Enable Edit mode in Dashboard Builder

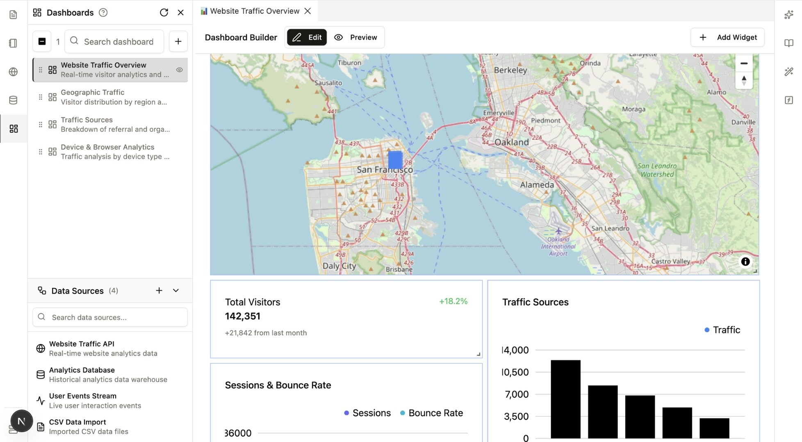pyautogui.click(x=306, y=37)
